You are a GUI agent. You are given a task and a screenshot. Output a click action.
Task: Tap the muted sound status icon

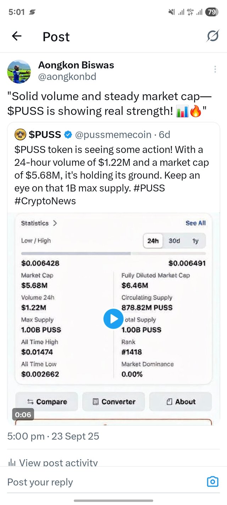coord(172,12)
